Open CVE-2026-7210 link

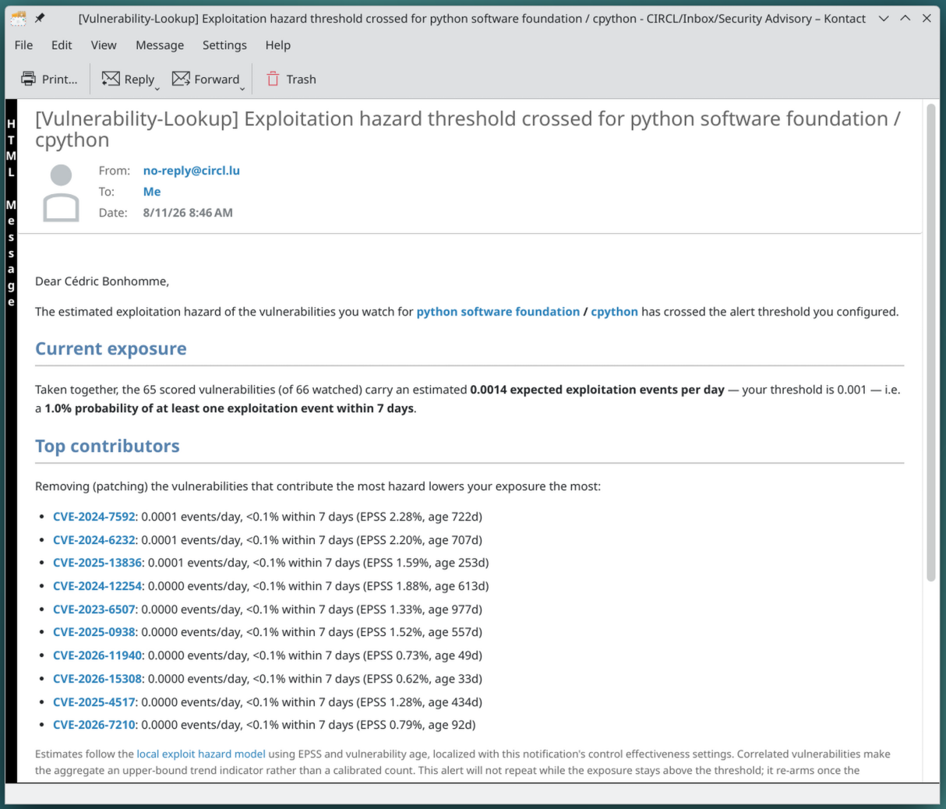tap(94, 725)
